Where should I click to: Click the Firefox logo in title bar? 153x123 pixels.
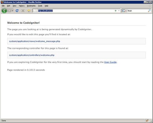pyautogui.click(x=2, y=2)
